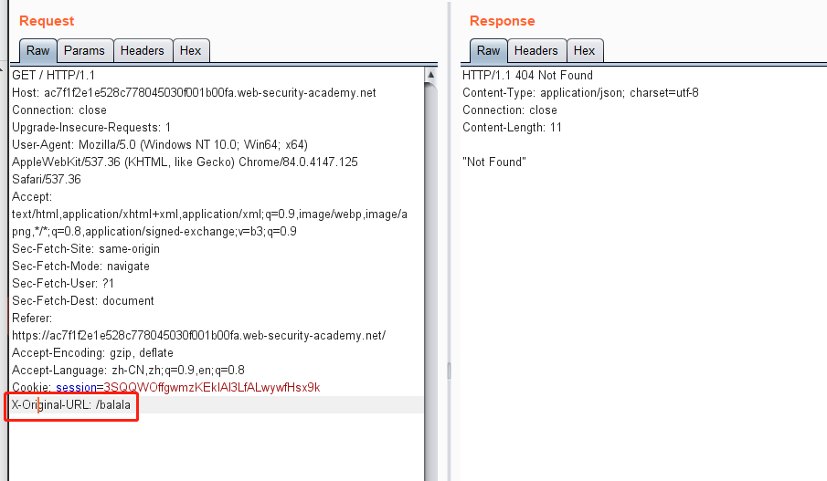Open the Request Raw tab
This screenshot has height=481, width=827.
pos(38,50)
